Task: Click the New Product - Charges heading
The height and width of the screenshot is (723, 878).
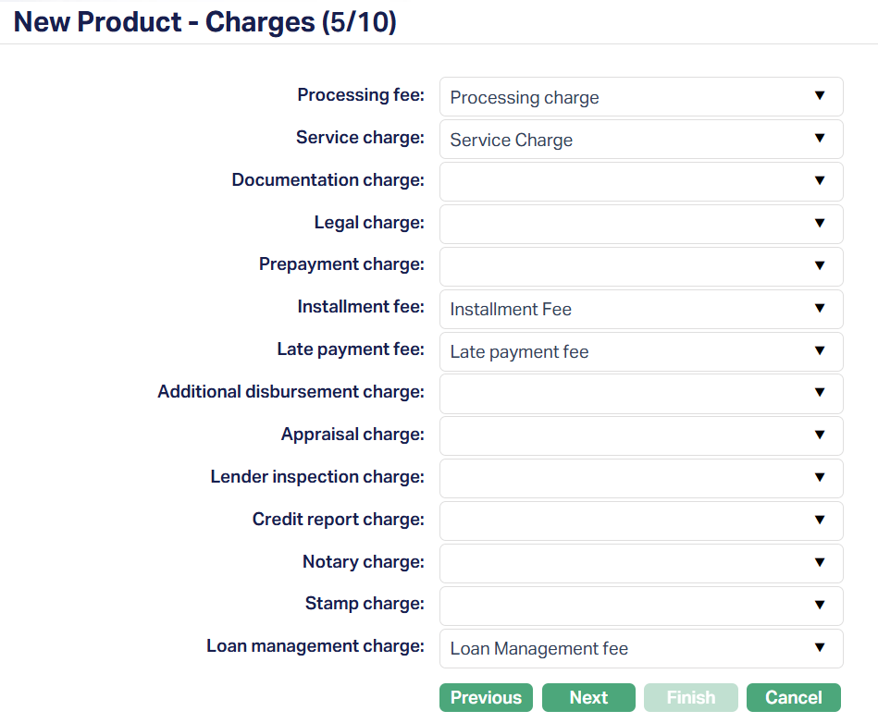Action: pos(205,22)
